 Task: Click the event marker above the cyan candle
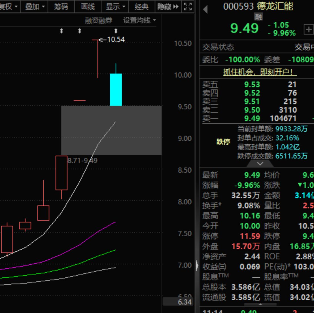point(116,31)
